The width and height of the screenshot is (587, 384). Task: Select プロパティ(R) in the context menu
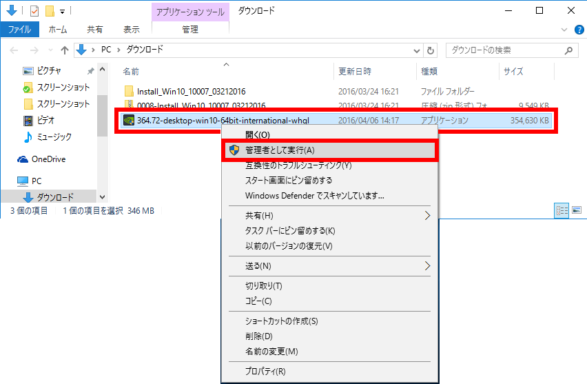click(x=265, y=371)
